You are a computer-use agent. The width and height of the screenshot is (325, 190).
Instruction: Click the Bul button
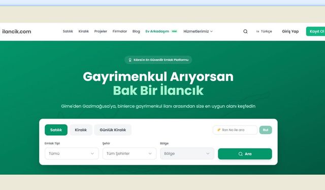pyautogui.click(x=266, y=130)
